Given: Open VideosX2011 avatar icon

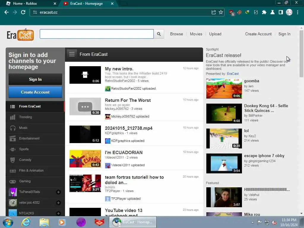Looking at the screenshot, I should coord(107,165).
